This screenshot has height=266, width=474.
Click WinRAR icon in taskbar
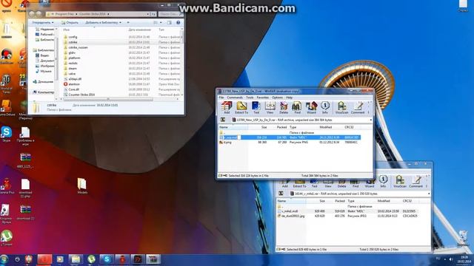tap(153, 259)
